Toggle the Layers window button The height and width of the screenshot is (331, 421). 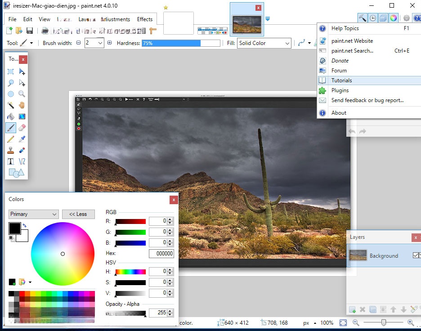(383, 18)
